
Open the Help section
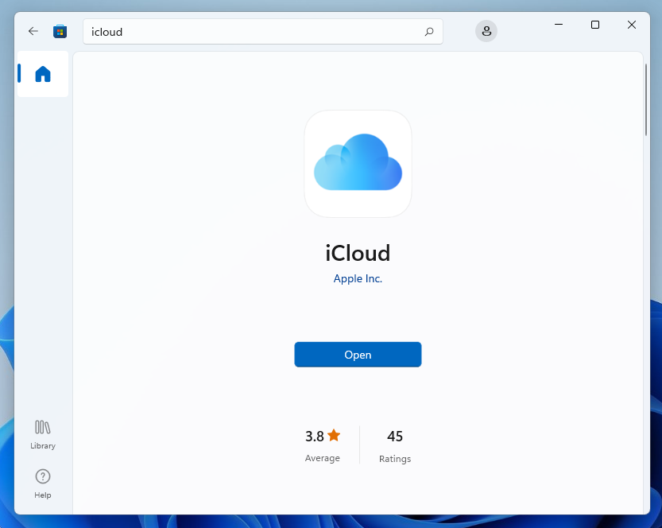point(43,484)
